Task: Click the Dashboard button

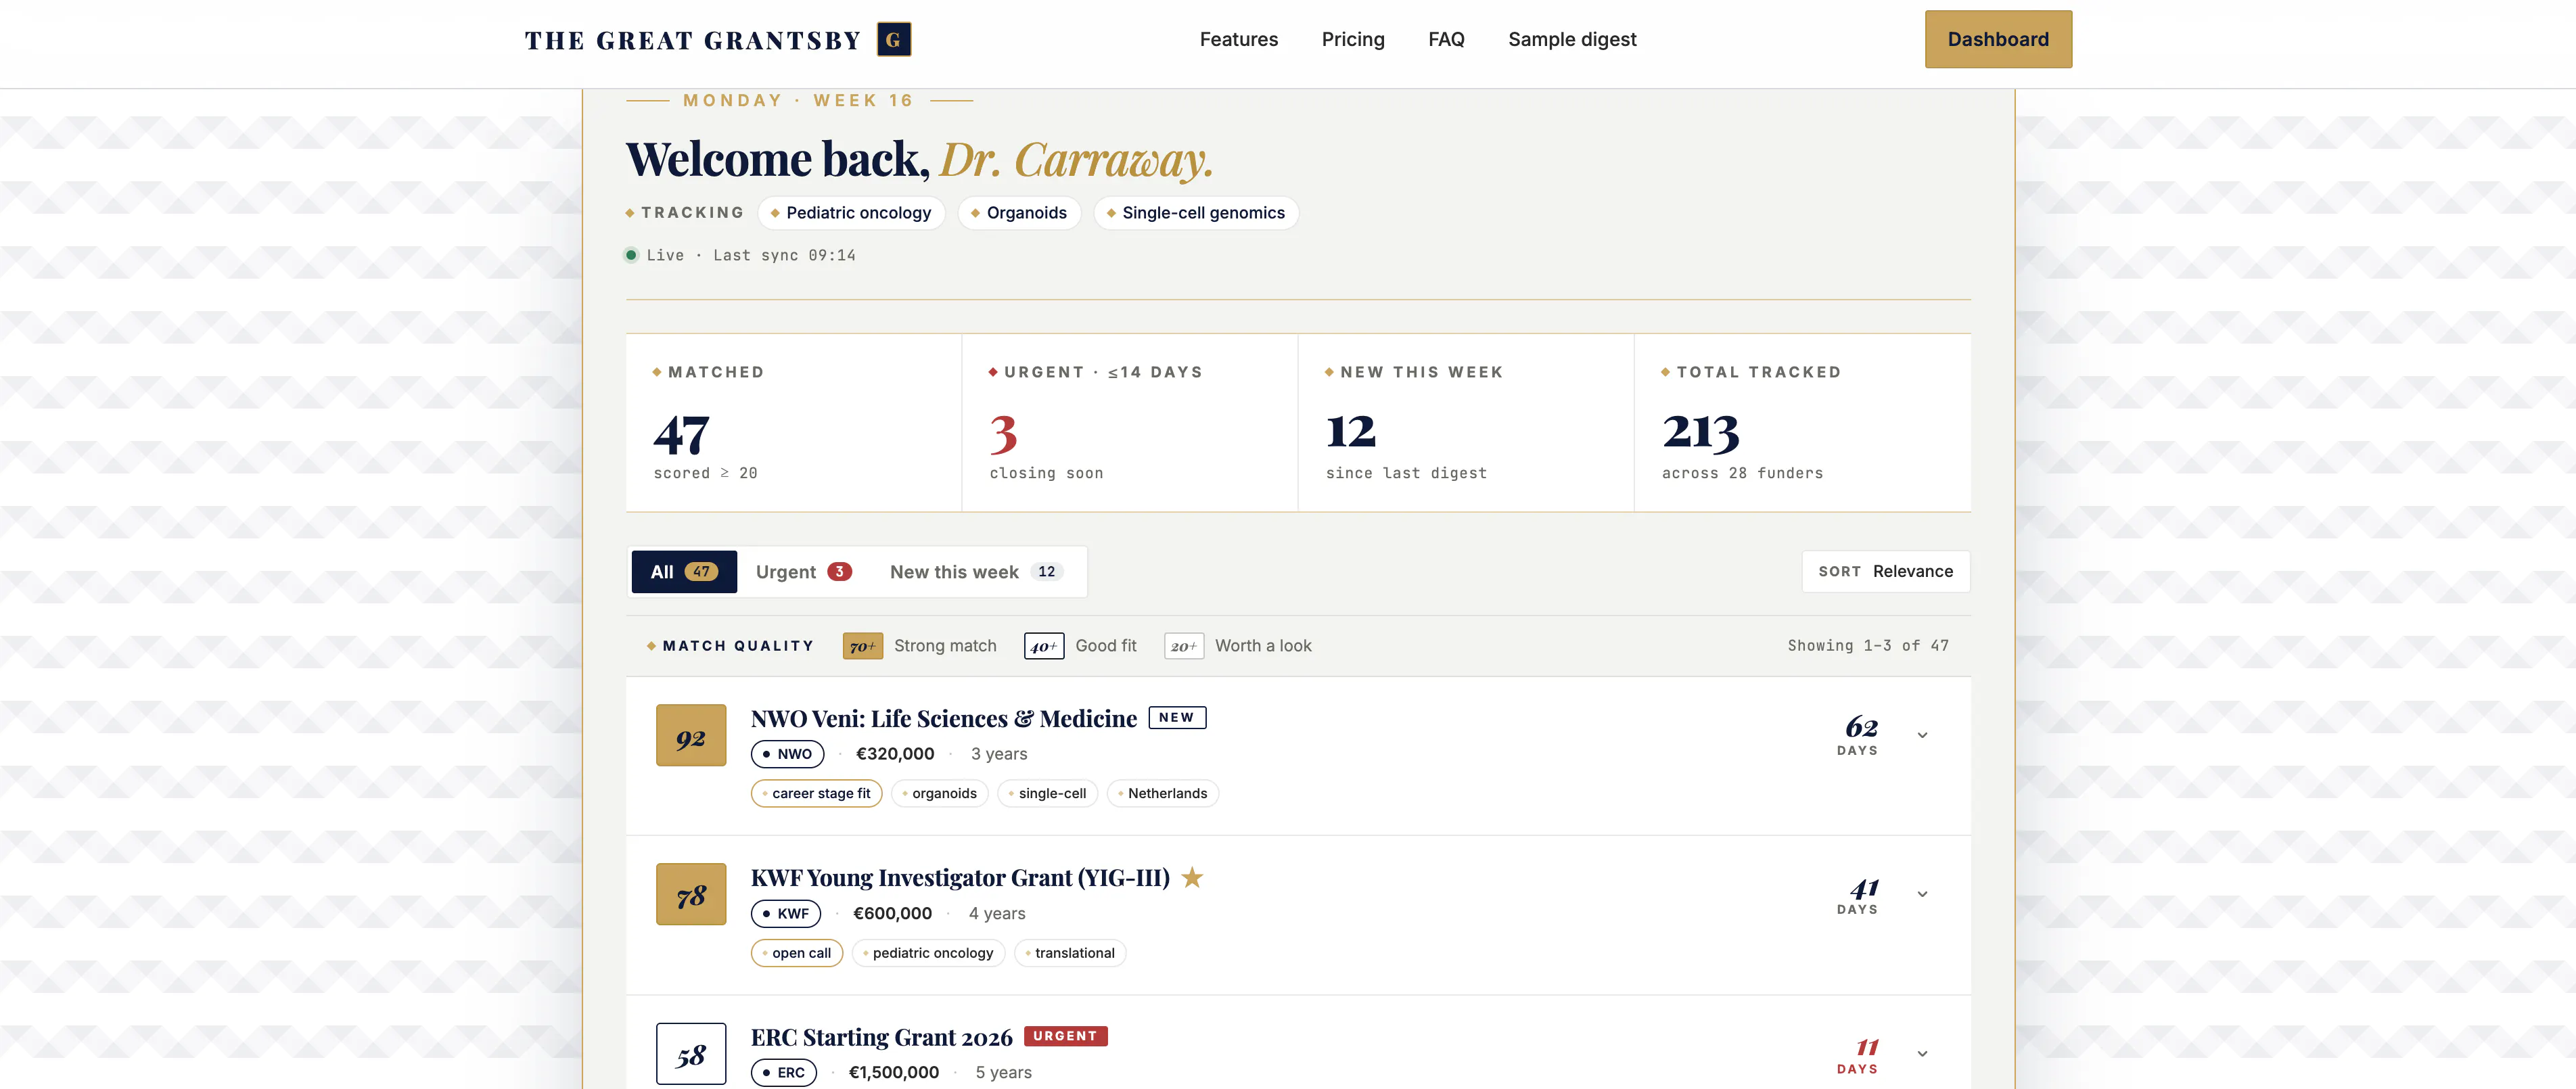Action: [1998, 39]
